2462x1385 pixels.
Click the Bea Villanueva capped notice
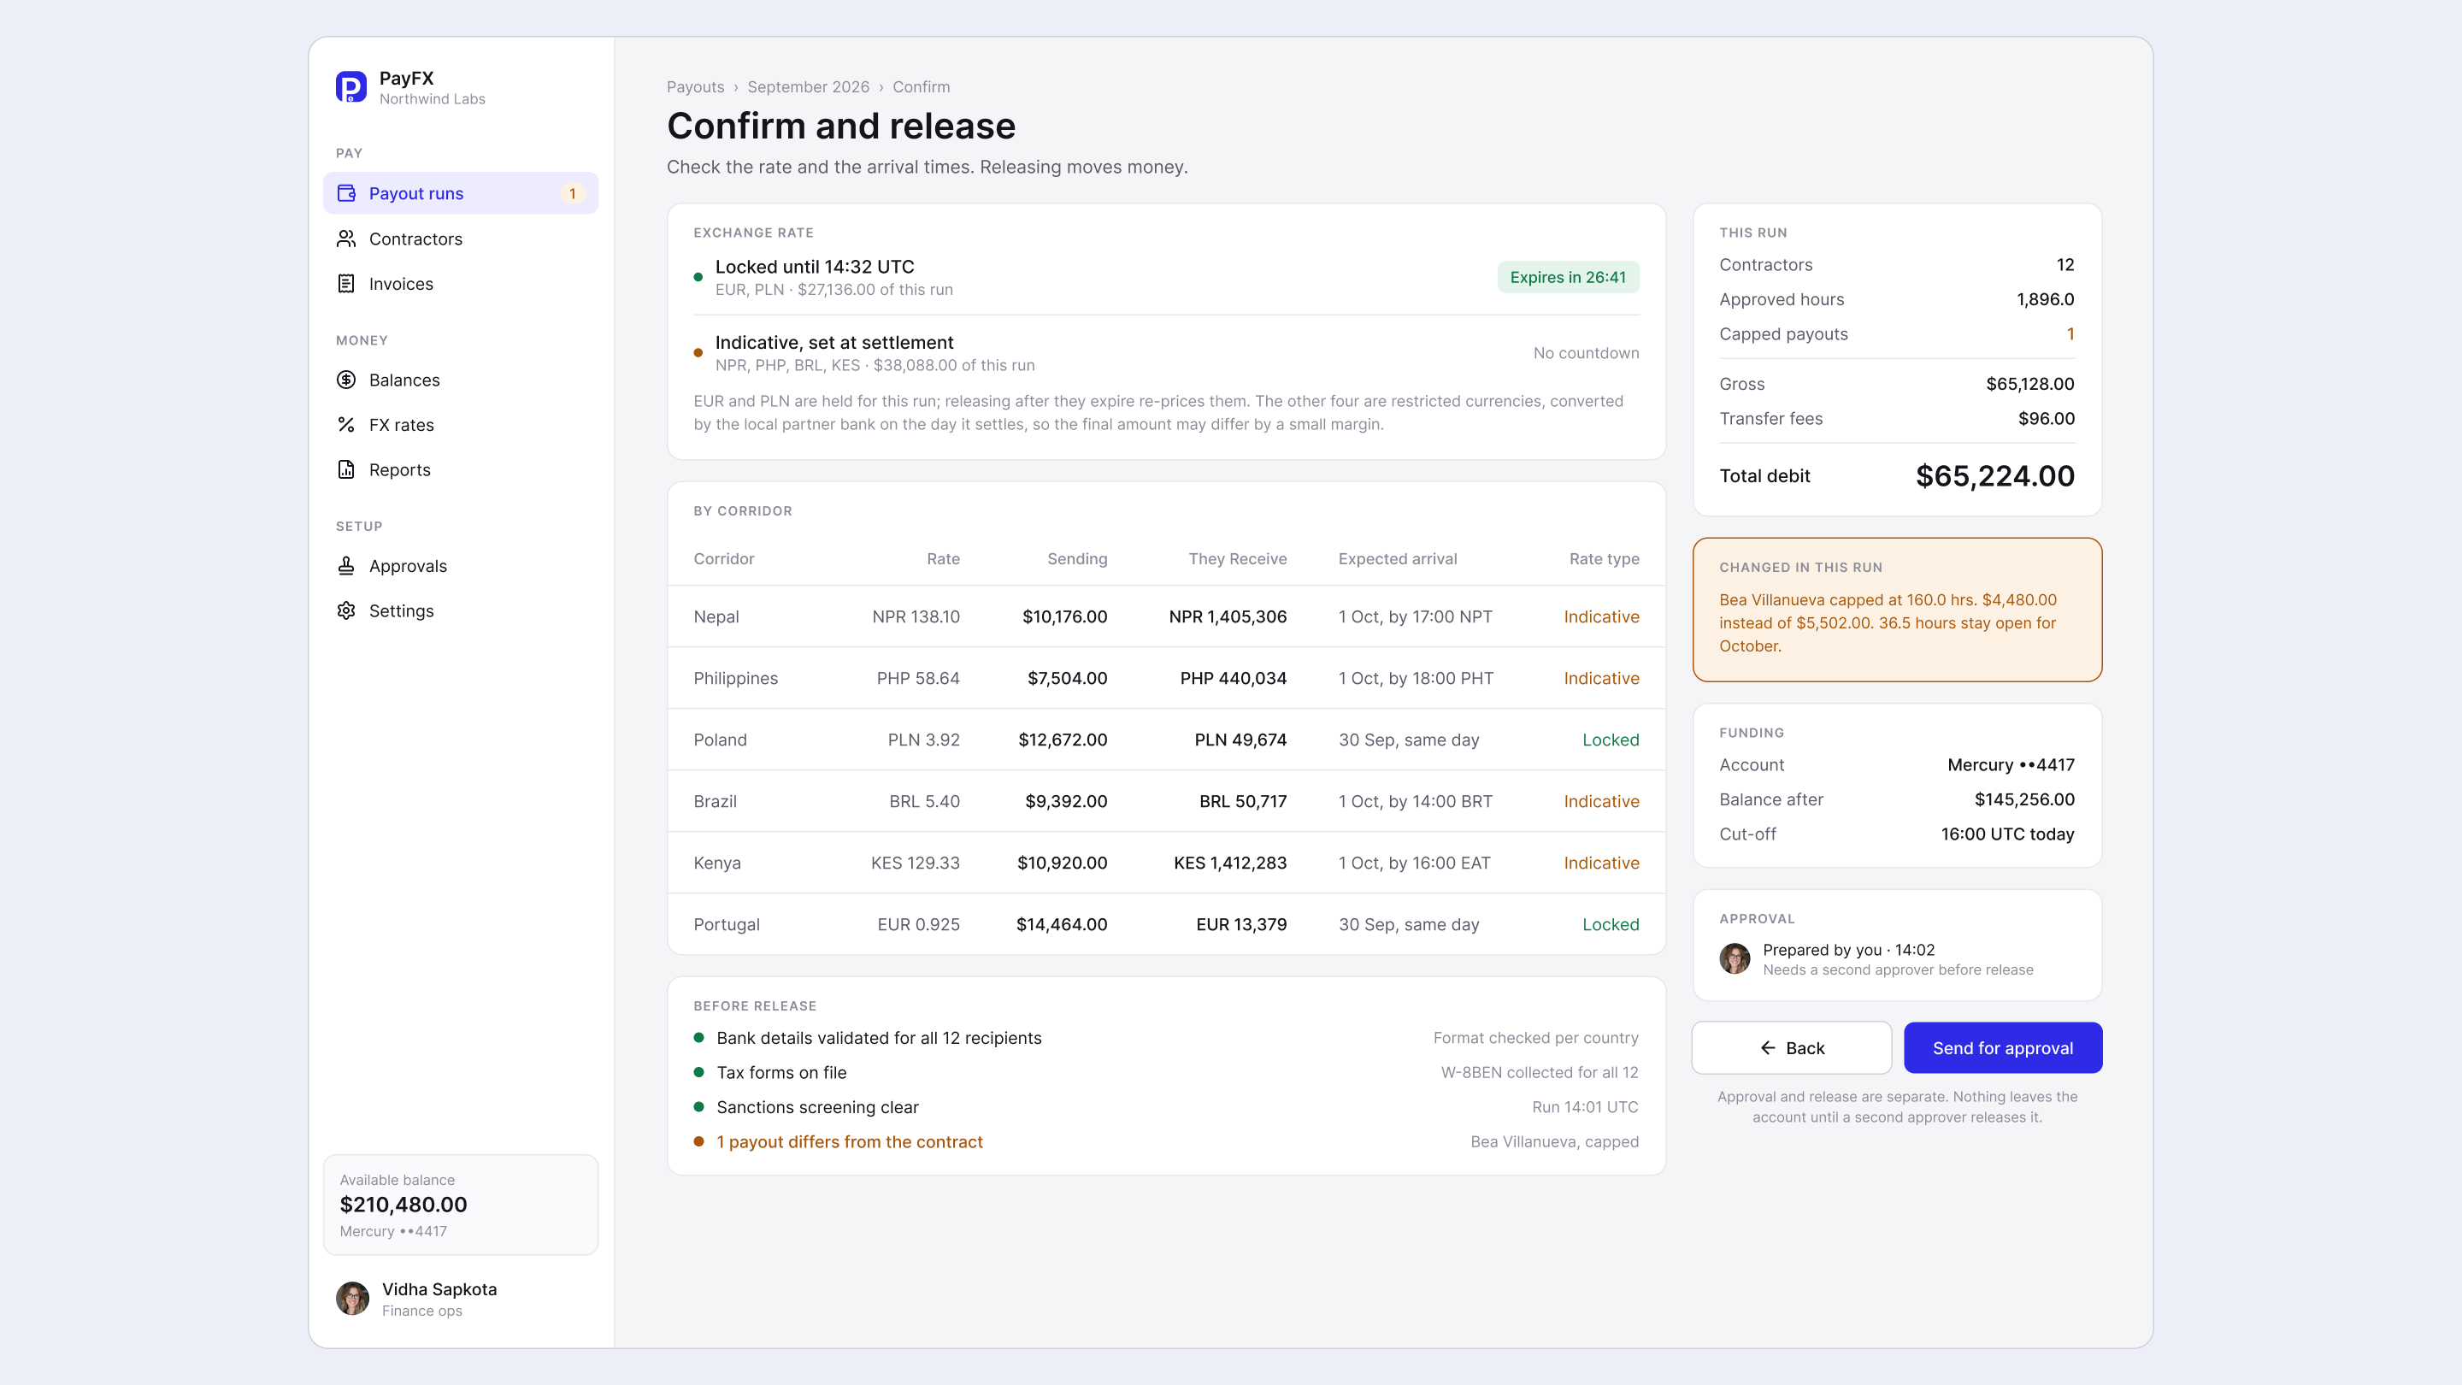click(1897, 610)
